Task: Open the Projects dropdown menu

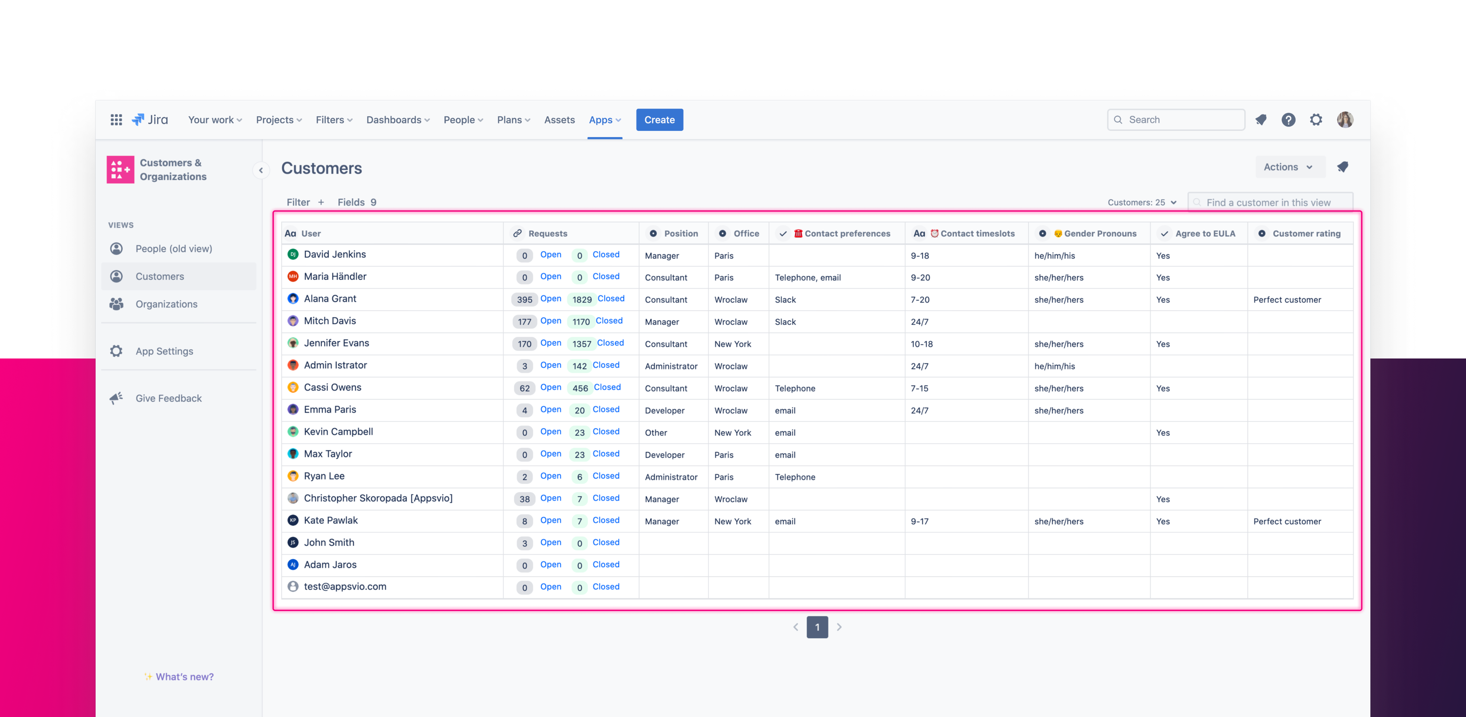Action: pos(279,120)
